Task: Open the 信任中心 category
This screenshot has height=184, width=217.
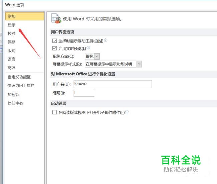Action: (15, 103)
